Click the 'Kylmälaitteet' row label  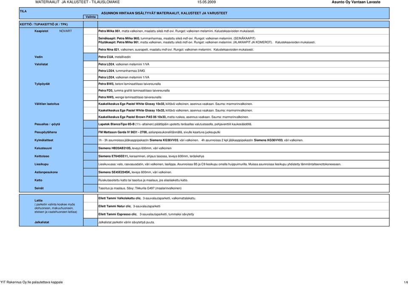(44, 141)
